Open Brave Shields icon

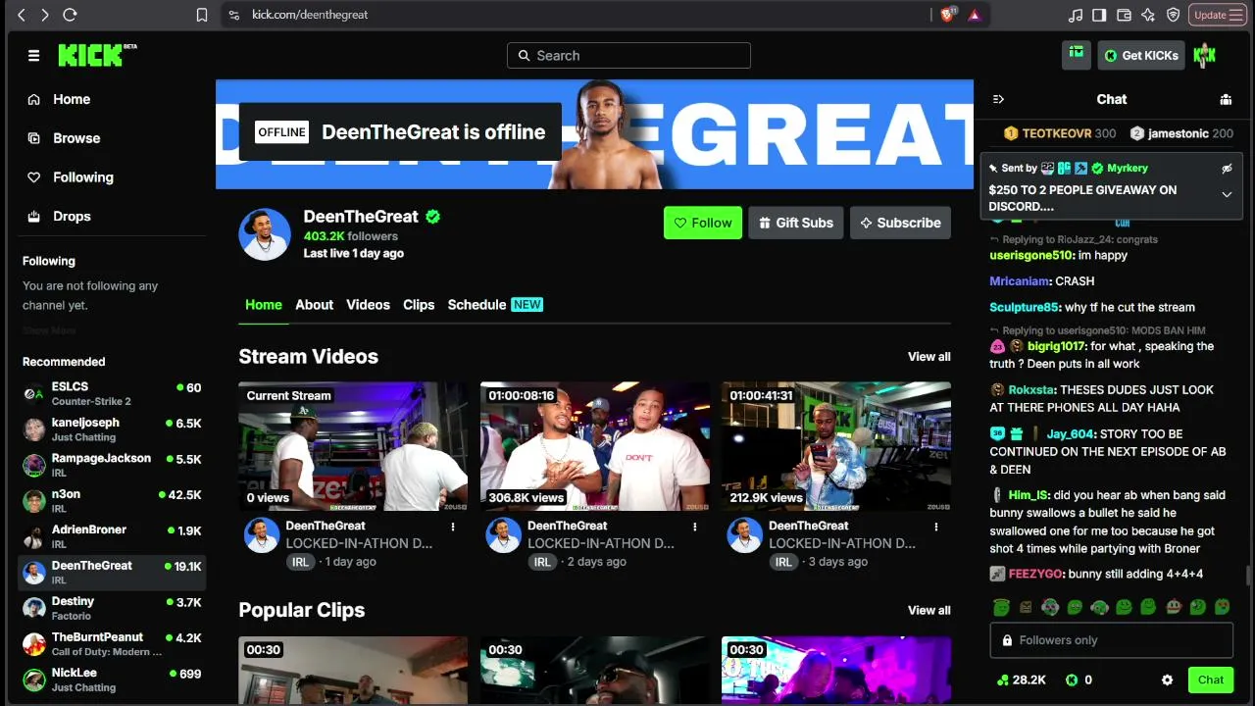[x=948, y=15]
